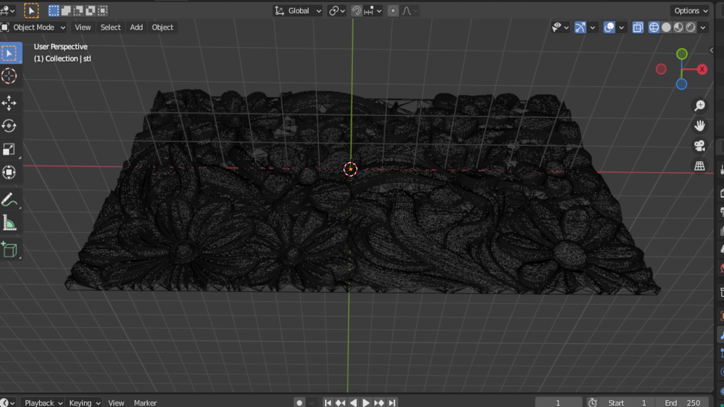Click the green Y axis gizmo ball
This screenshot has height=407, width=724.
[x=682, y=54]
